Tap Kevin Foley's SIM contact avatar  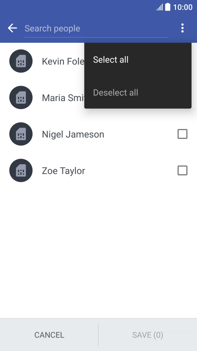tap(21, 61)
